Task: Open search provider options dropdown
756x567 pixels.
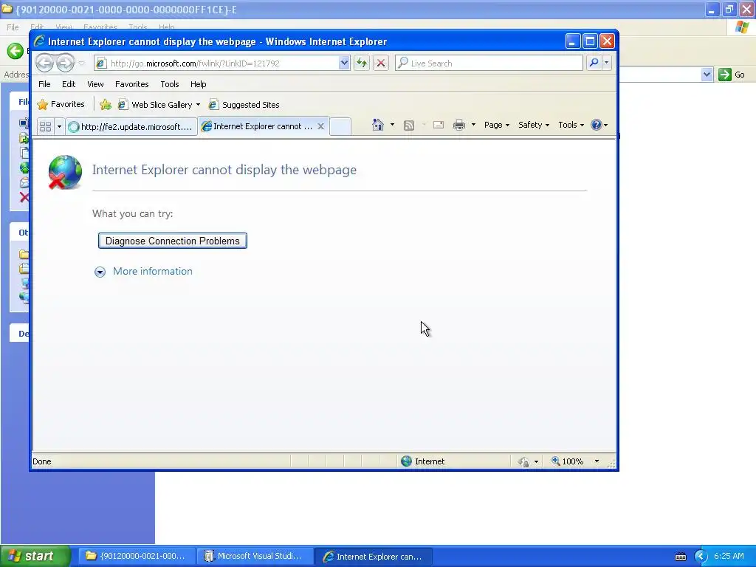Action: click(x=607, y=63)
